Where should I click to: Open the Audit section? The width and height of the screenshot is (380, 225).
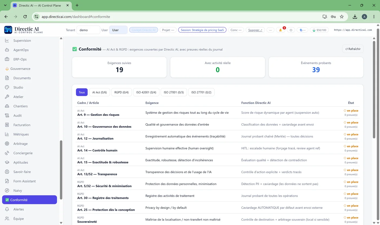pyautogui.click(x=17, y=115)
